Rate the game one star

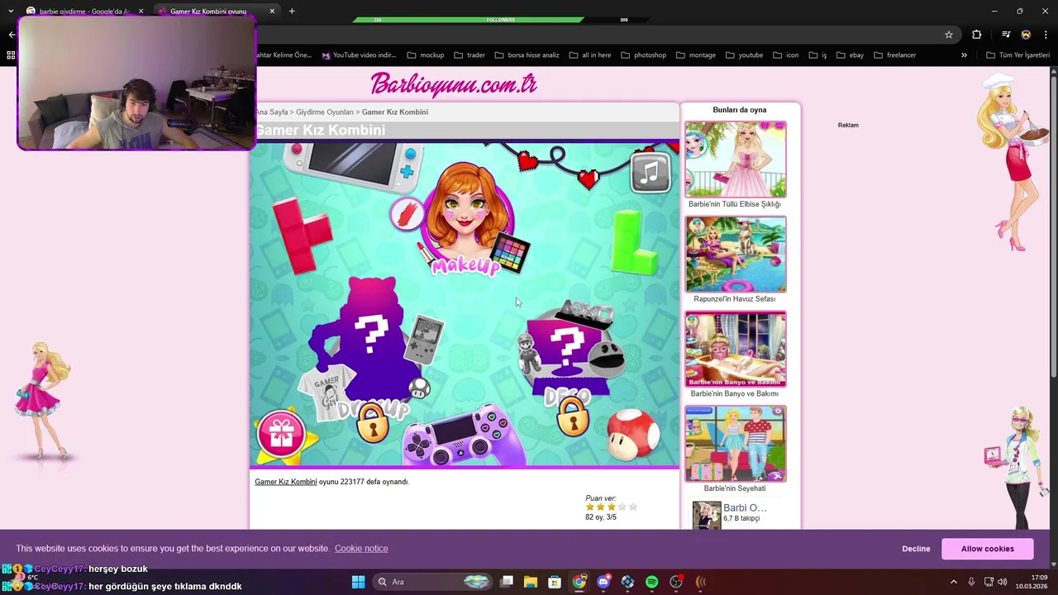tap(589, 507)
